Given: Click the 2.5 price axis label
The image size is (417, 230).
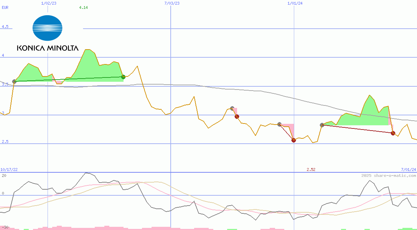Looking at the screenshot, I should pyautogui.click(x=5, y=142).
